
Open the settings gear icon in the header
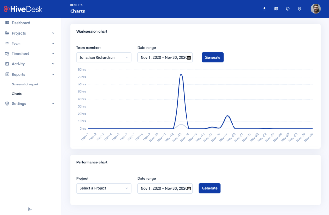pyautogui.click(x=299, y=9)
